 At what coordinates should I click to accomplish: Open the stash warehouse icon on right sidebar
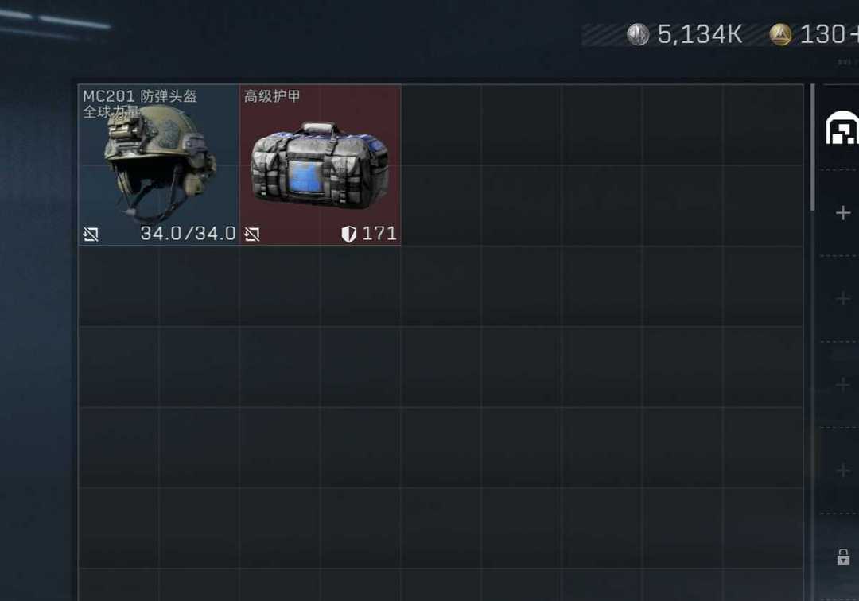[842, 127]
